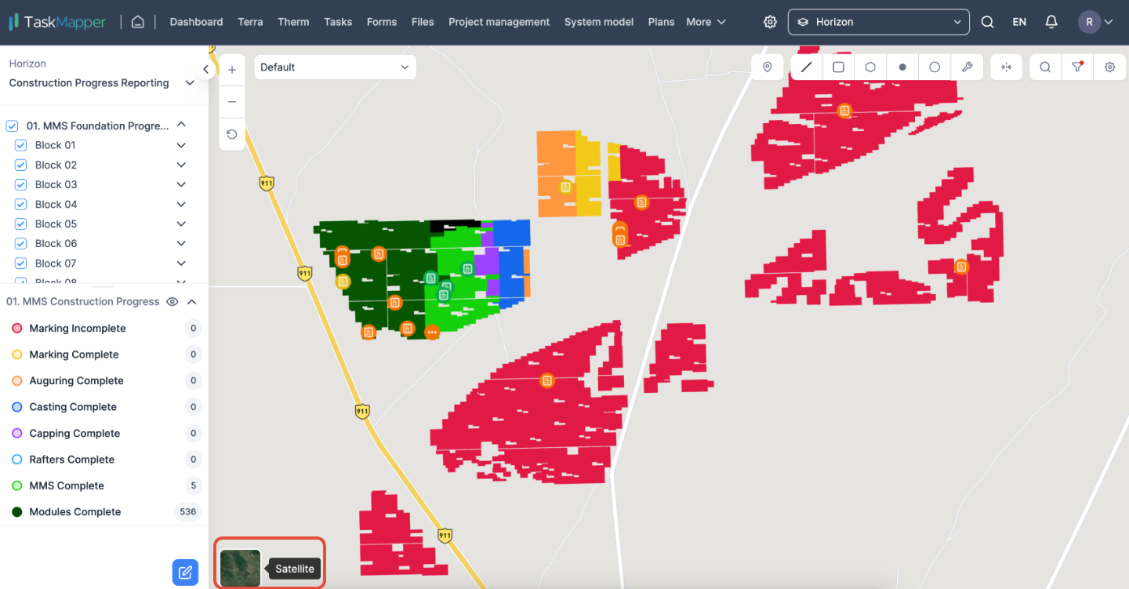The height and width of the screenshot is (589, 1129).
Task: Open map search magnifier tool
Action: (1045, 67)
